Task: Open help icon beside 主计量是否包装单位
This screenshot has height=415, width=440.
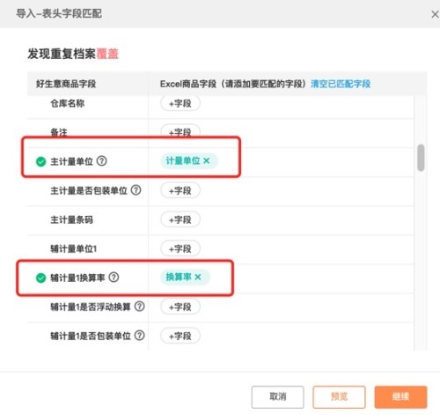Action: tap(136, 190)
